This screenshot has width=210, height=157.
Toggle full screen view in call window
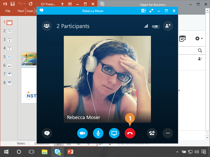(x=151, y=11)
